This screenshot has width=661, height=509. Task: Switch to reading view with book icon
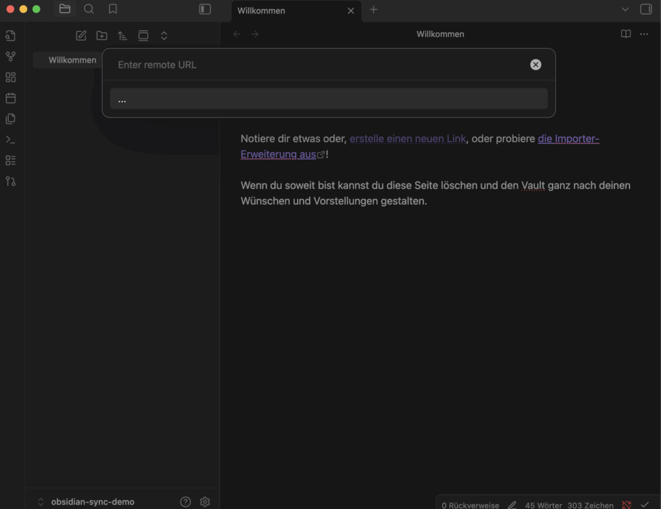pos(625,34)
